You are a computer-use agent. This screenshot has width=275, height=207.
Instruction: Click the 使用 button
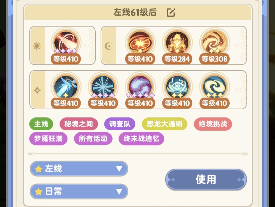click(206, 180)
